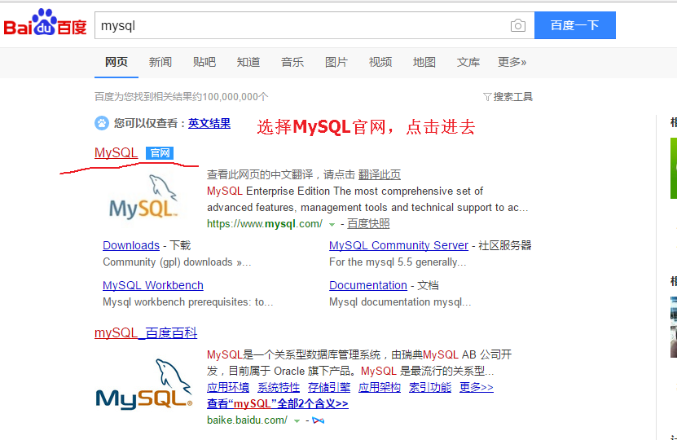
Task: Click the 英文结果 link
Action: click(x=209, y=124)
